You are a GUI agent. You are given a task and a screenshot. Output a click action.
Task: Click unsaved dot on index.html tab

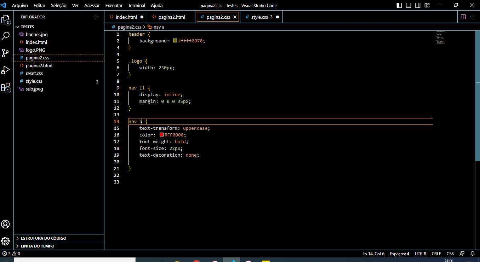142,17
